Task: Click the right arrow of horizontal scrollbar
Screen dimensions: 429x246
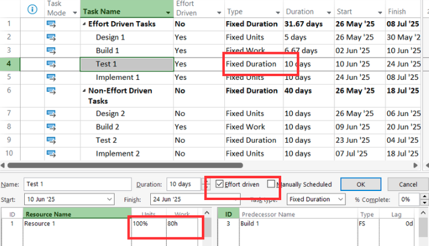Action: (416, 166)
